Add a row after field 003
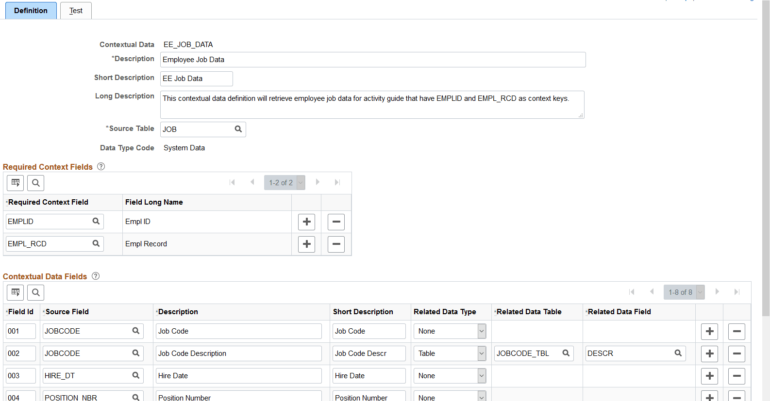The height and width of the screenshot is (401, 770). pos(709,376)
